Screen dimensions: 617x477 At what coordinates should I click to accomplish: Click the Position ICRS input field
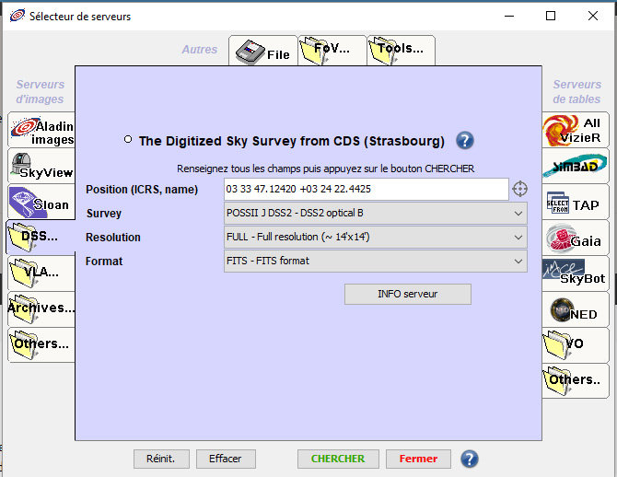coord(367,190)
